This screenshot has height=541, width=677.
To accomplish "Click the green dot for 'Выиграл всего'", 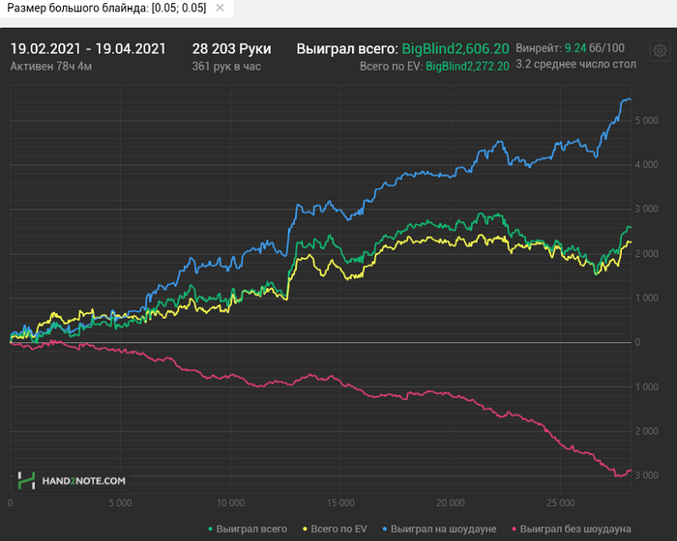I will click(210, 528).
